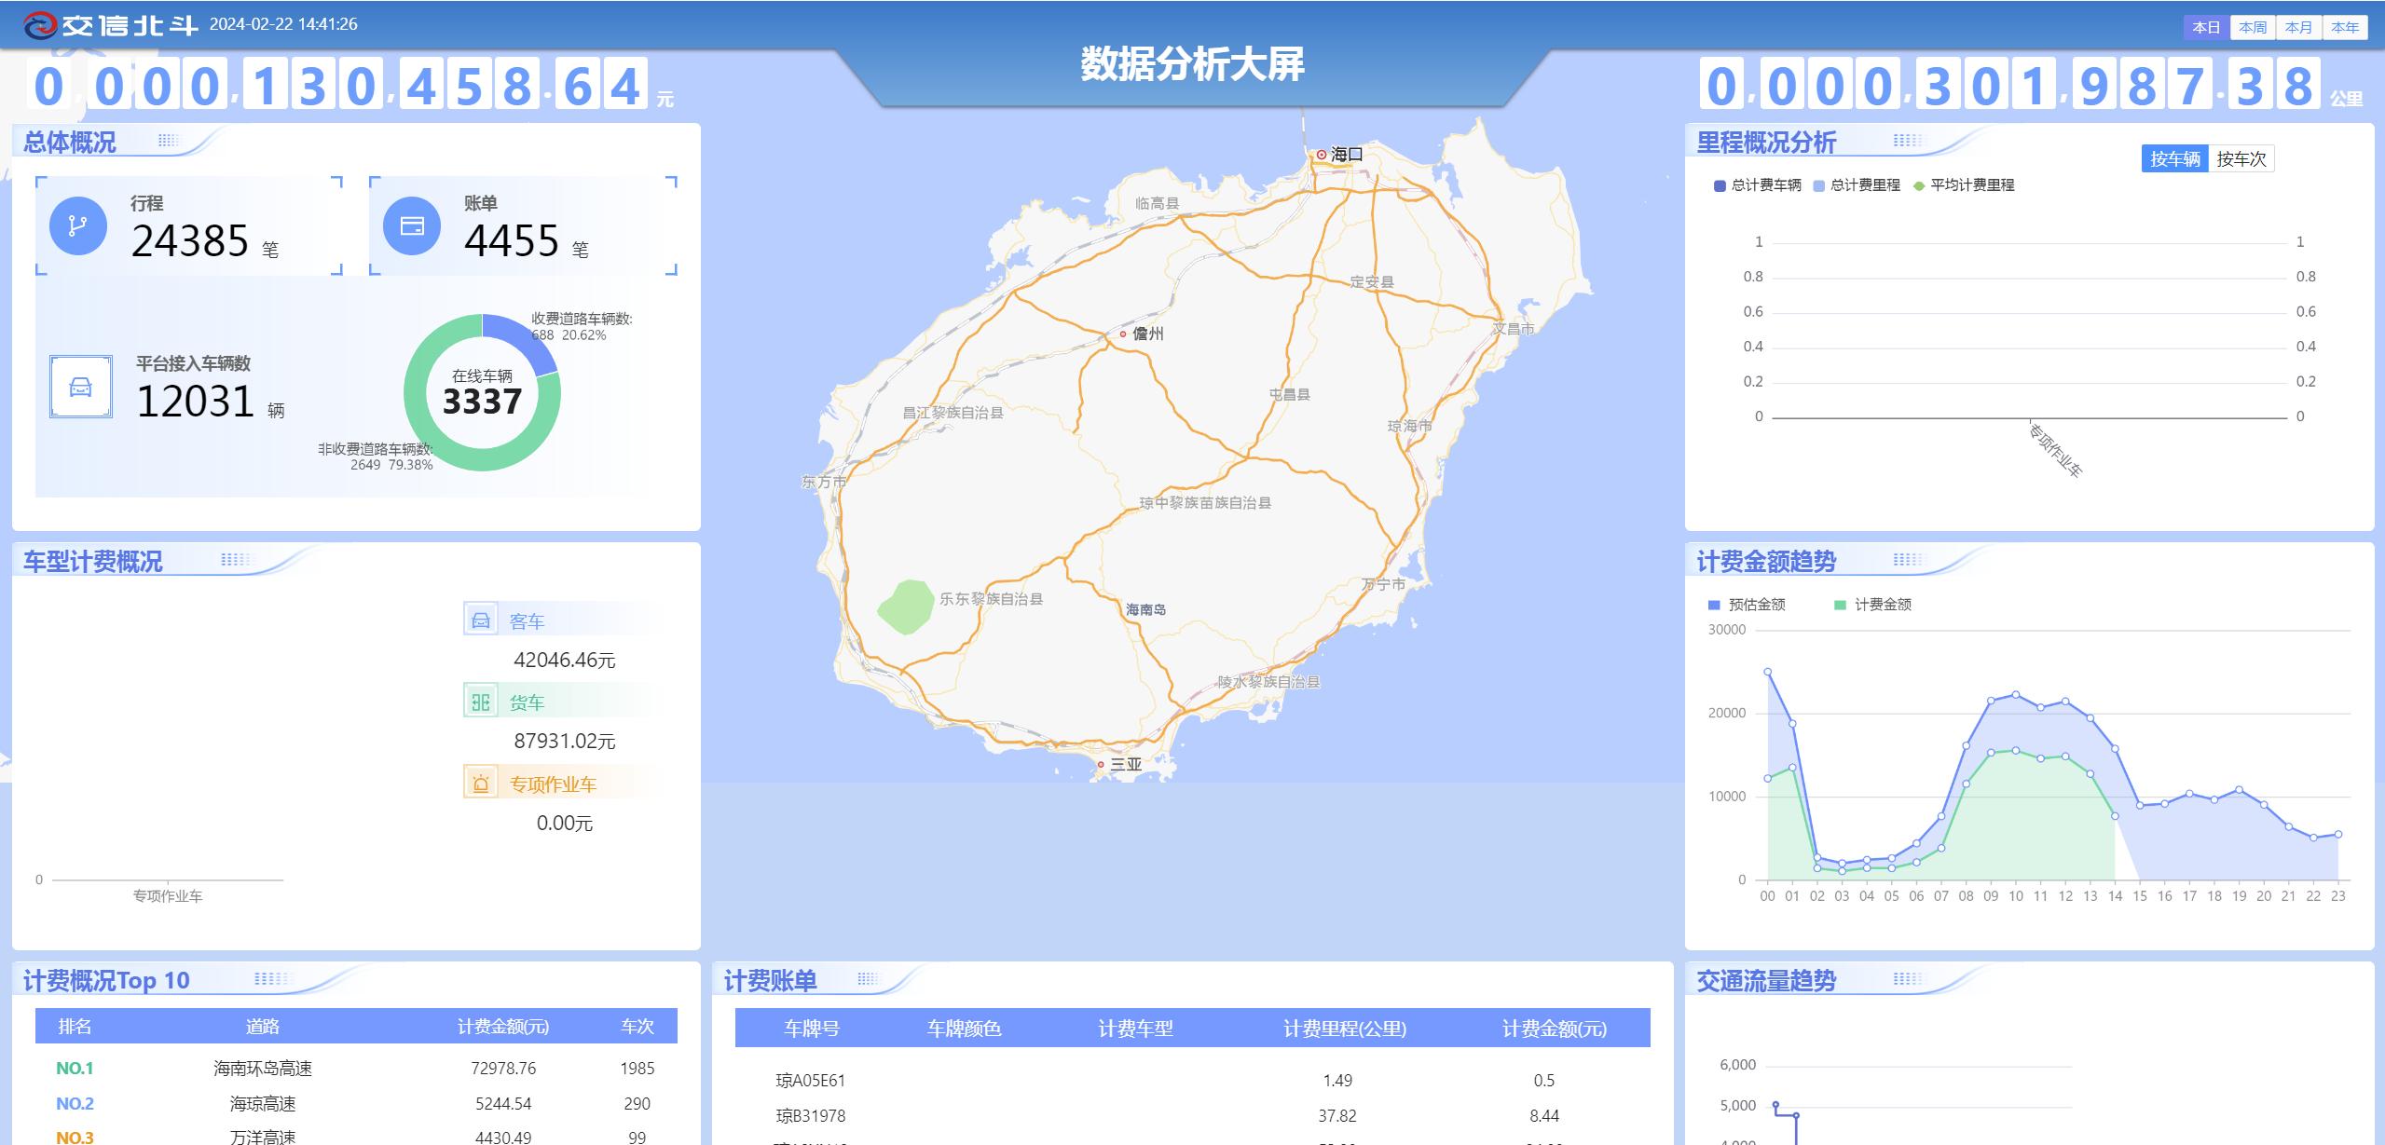The image size is (2385, 1145).
Task: Hide the 预估金额 series via legend
Action: 1746,605
